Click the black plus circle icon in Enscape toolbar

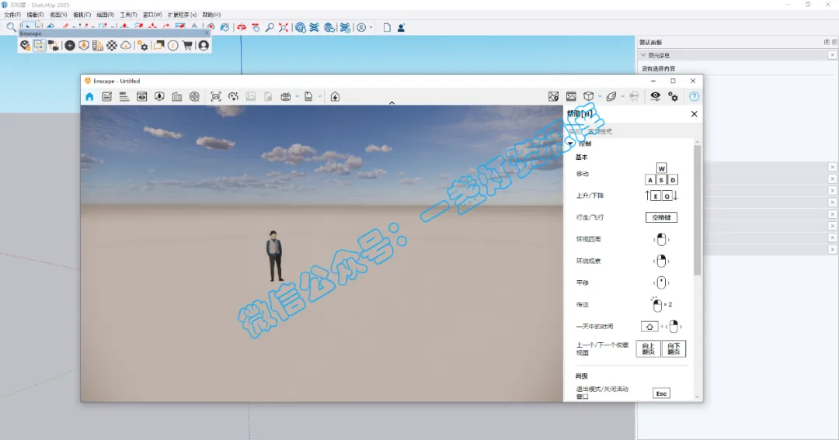pyautogui.click(x=70, y=46)
